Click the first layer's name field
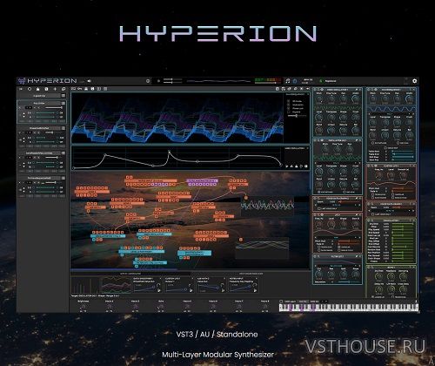 click(x=39, y=103)
